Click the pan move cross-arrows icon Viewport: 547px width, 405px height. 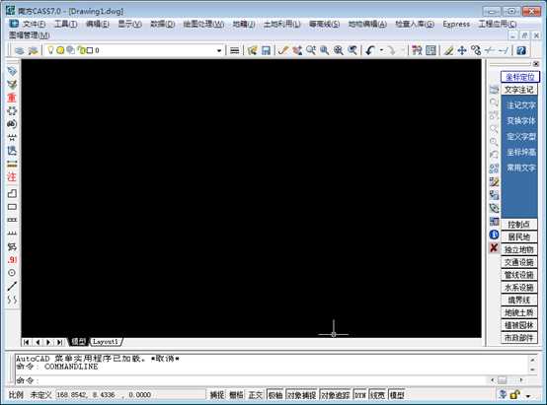point(462,51)
